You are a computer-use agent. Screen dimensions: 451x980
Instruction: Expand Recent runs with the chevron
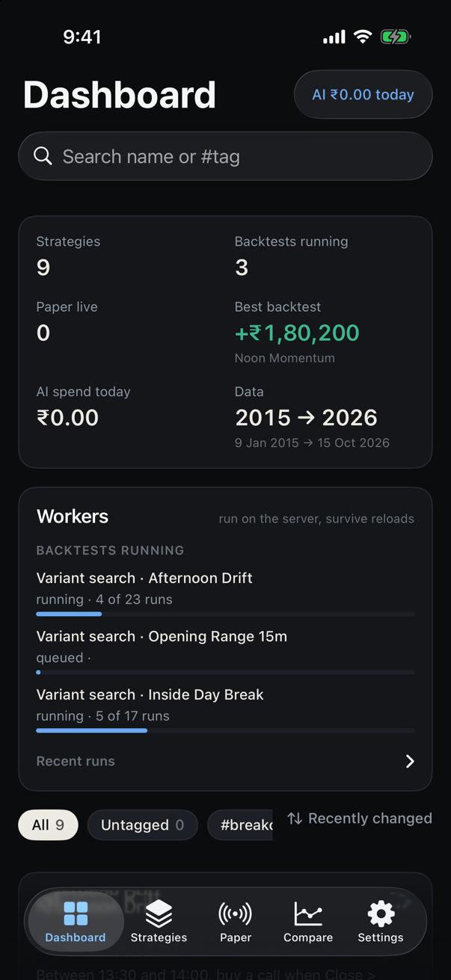[x=410, y=761]
